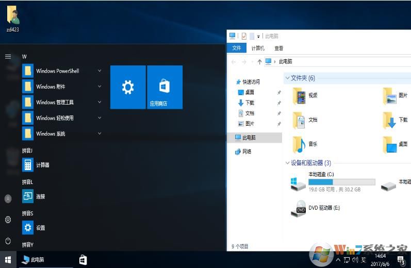Click the Settings gear tile

(x=128, y=87)
